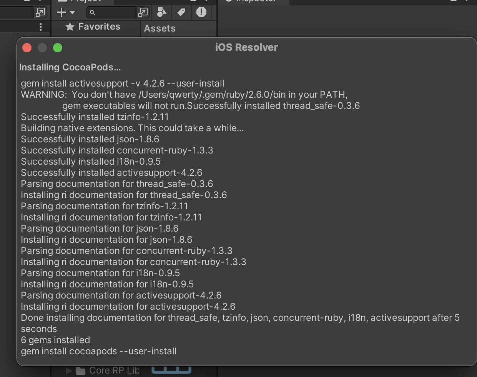Click the iOS Resolver window title
This screenshot has height=377, width=477.
point(246,47)
